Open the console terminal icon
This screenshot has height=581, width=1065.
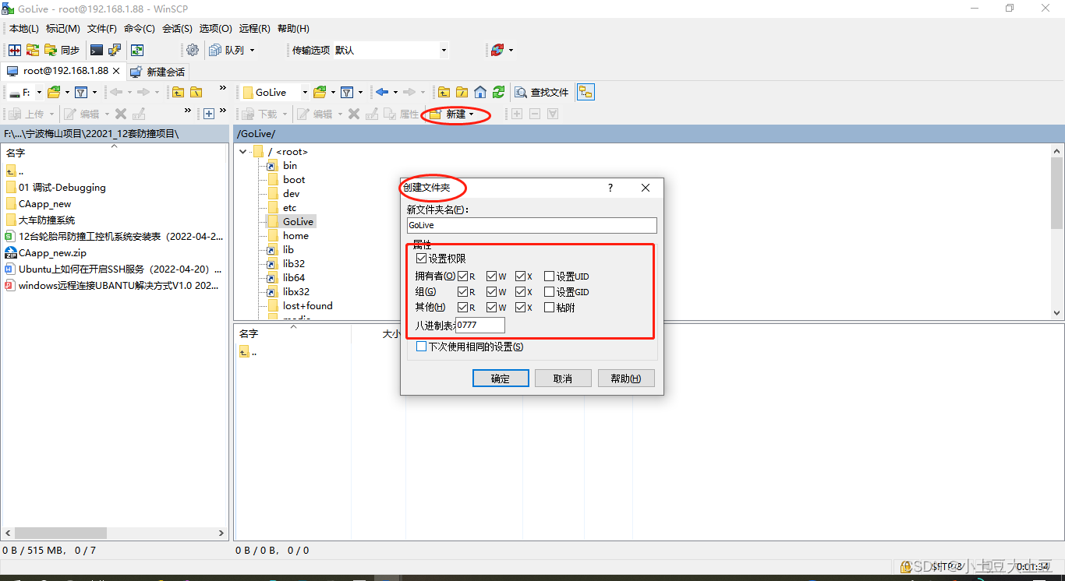pos(97,50)
